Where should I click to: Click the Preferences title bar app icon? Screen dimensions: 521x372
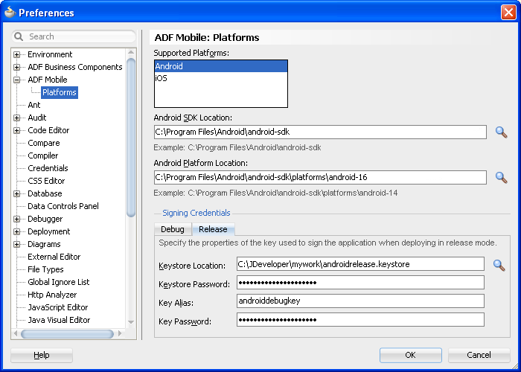click(x=10, y=13)
